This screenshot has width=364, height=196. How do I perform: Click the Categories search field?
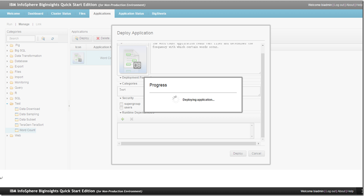pos(21,38)
